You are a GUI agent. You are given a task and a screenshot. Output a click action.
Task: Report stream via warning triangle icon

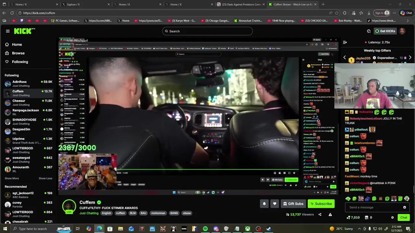330,215
